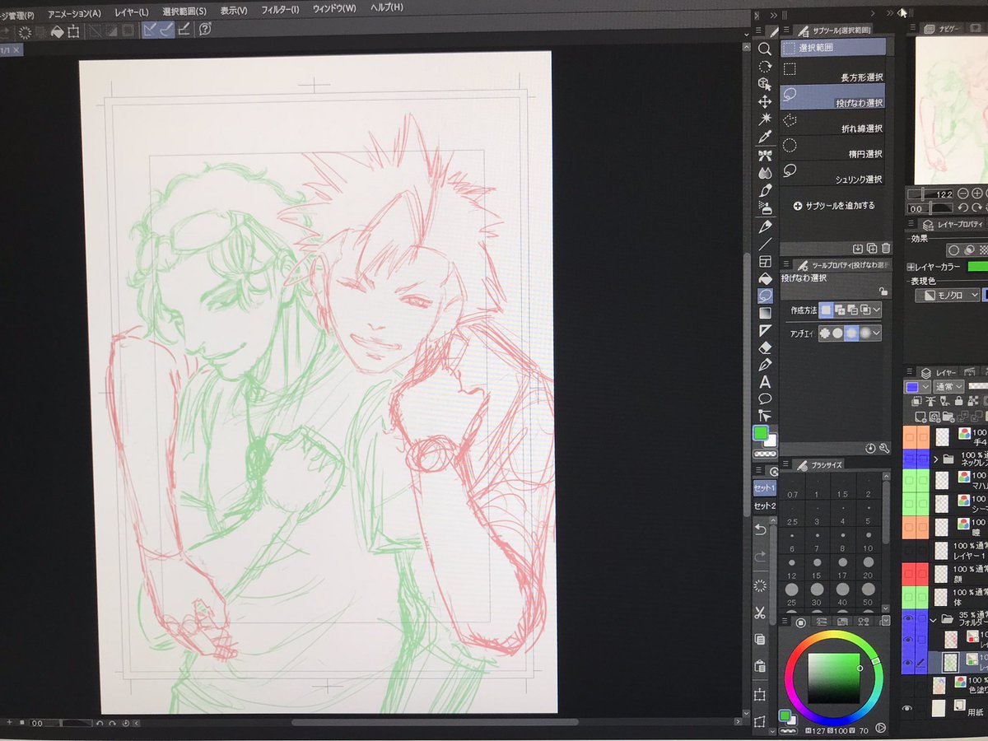Viewport: 988px width, 741px height.
Task: Expand the 作成方法 options dropdown arrow
Action: tap(876, 310)
